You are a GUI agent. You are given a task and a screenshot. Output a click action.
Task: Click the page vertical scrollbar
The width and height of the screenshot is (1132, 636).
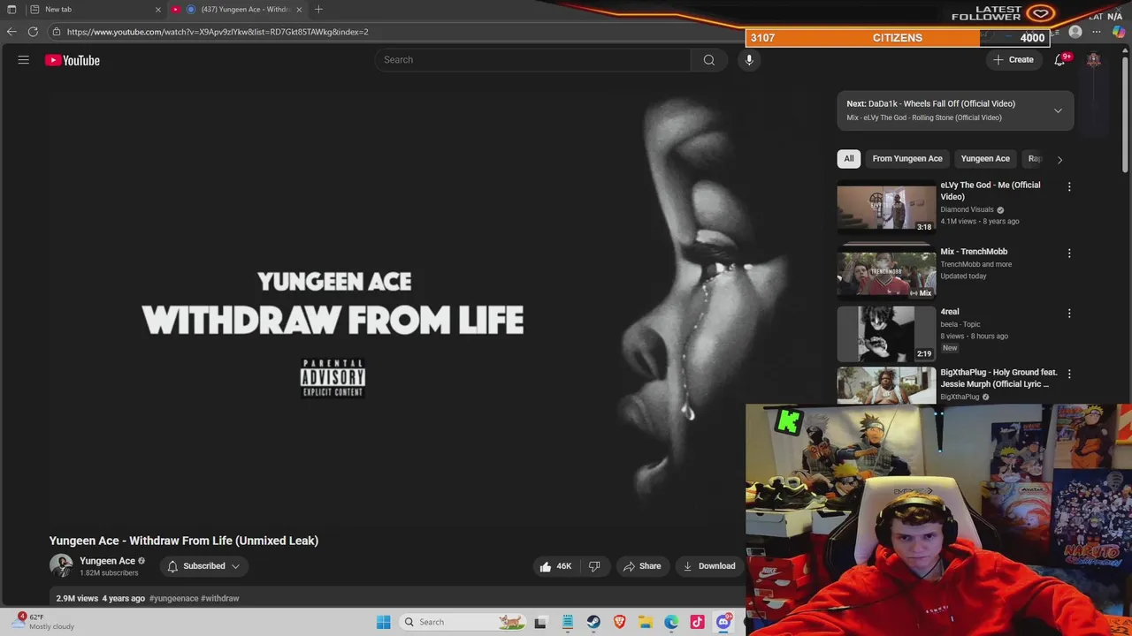tap(1125, 115)
